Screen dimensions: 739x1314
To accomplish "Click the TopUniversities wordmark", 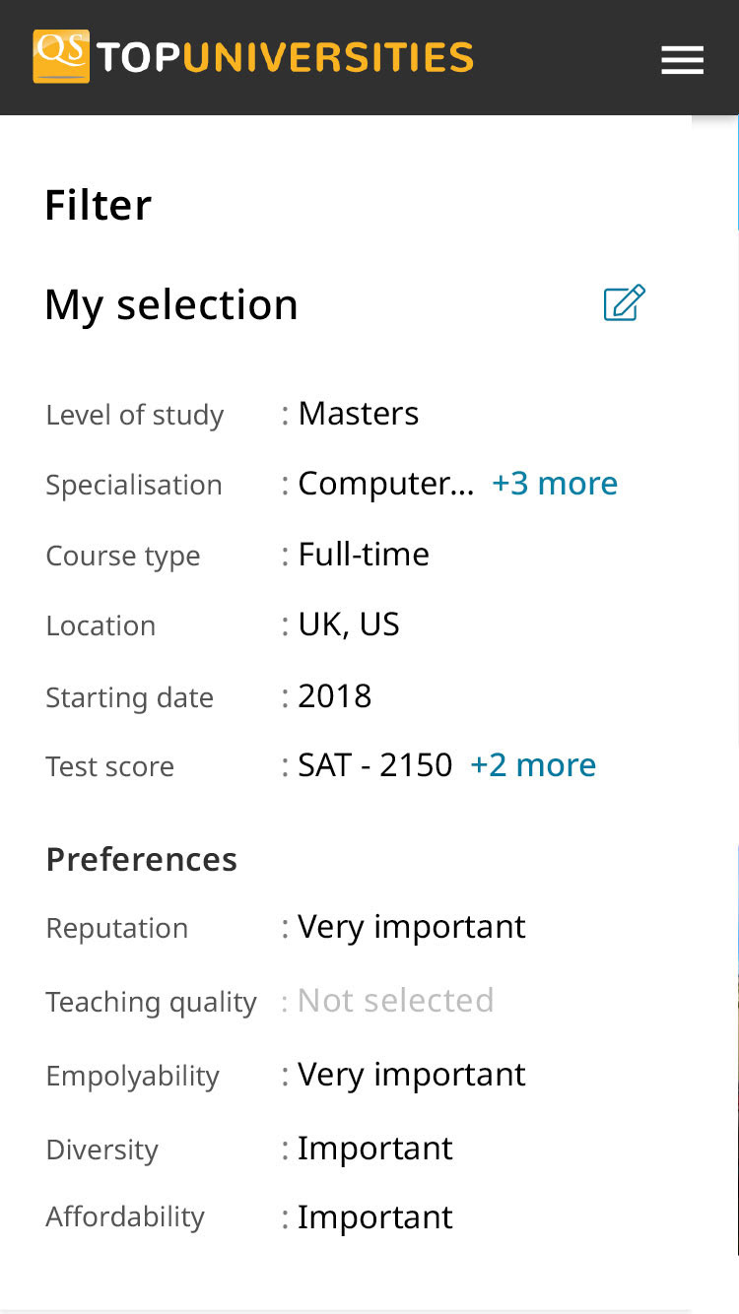I will click(286, 58).
